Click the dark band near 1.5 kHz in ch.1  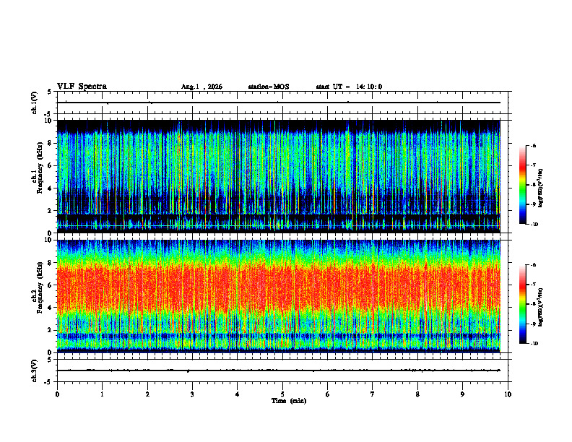point(279,217)
